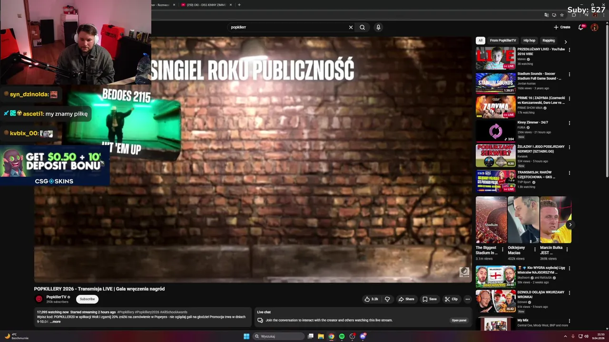Viewport: 609px width, 342px height.
Task: Open Spotify from the taskbar
Action: (x=342, y=336)
